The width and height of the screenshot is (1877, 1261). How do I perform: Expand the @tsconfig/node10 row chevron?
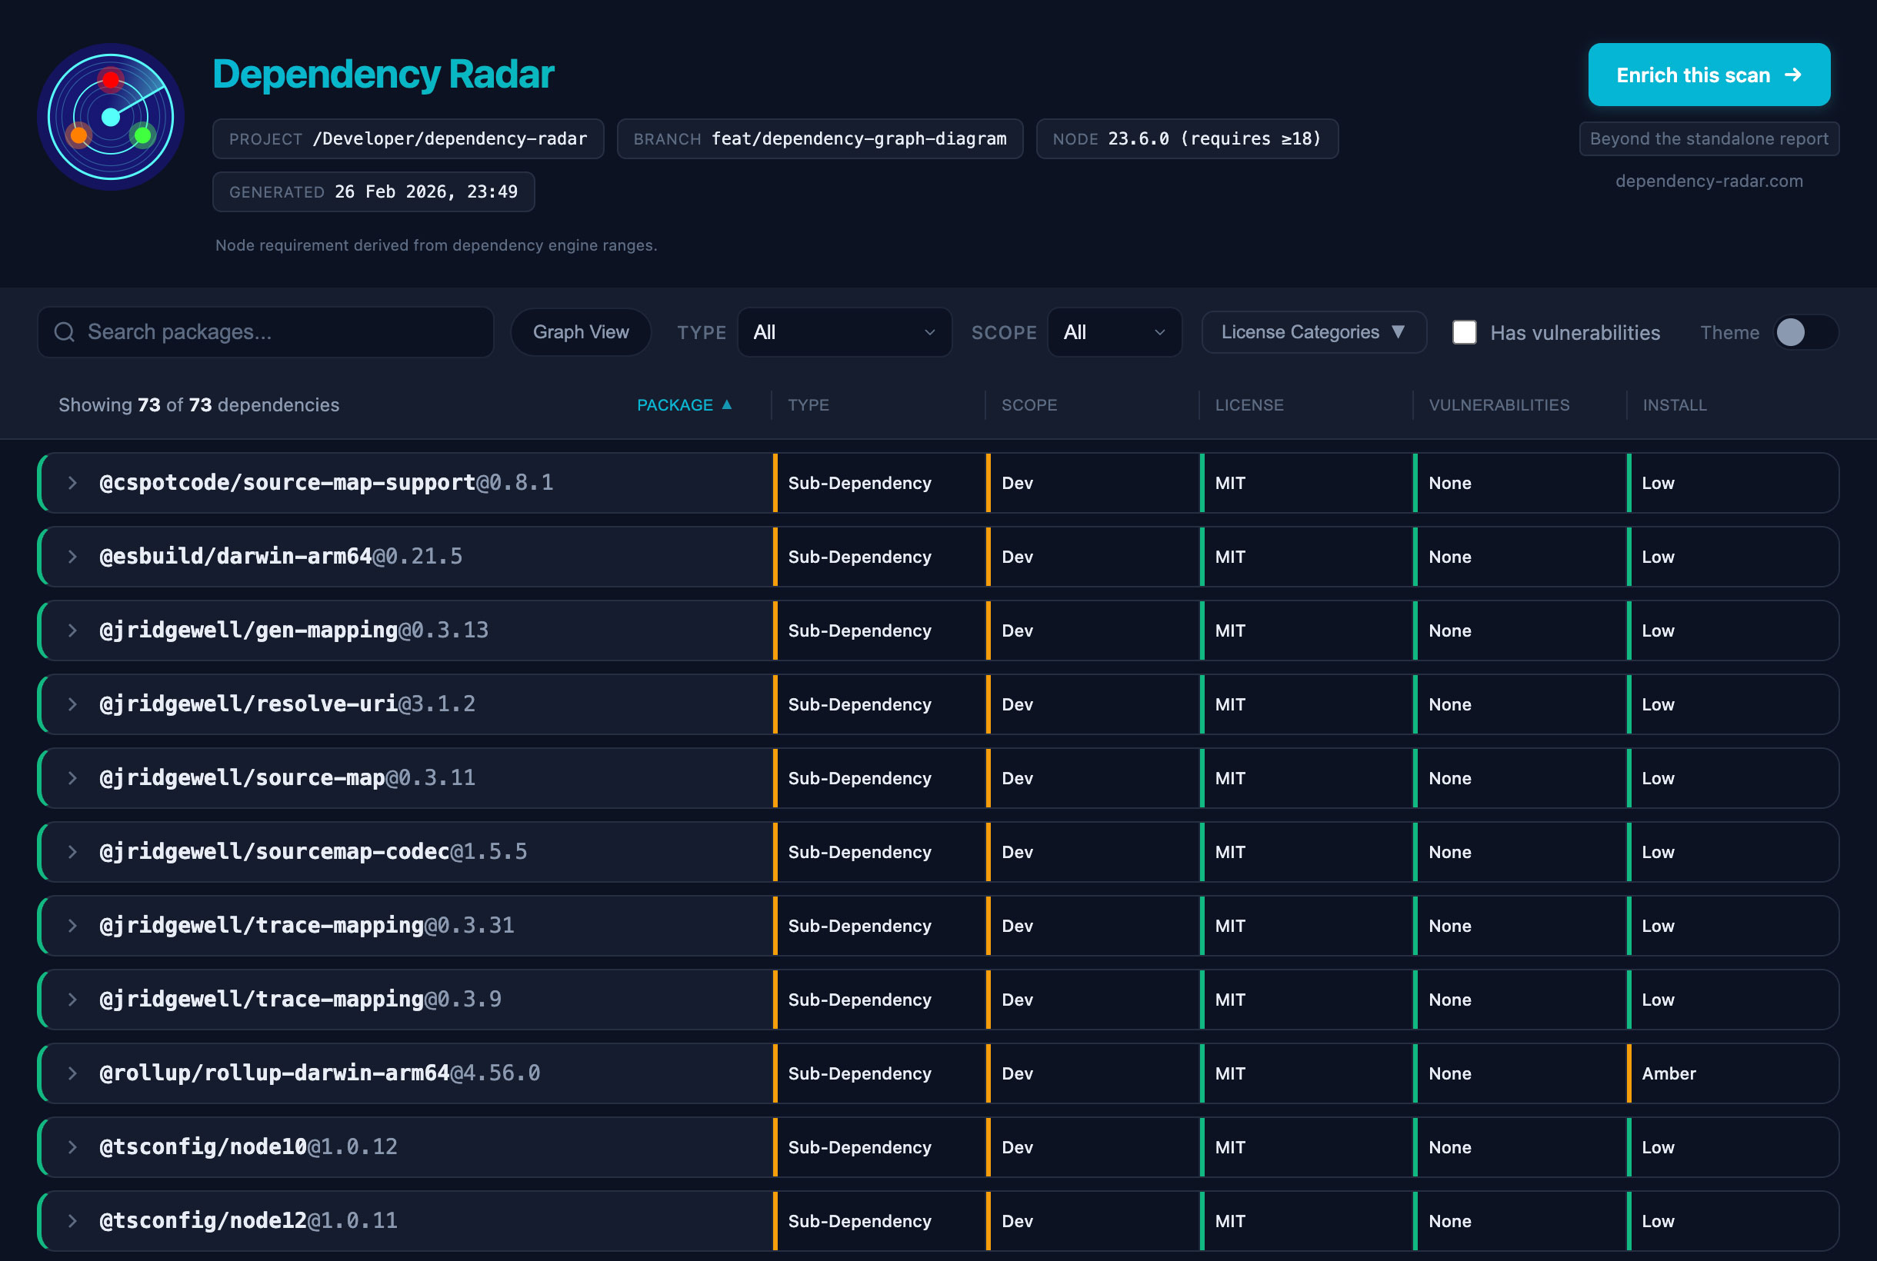tap(72, 1146)
